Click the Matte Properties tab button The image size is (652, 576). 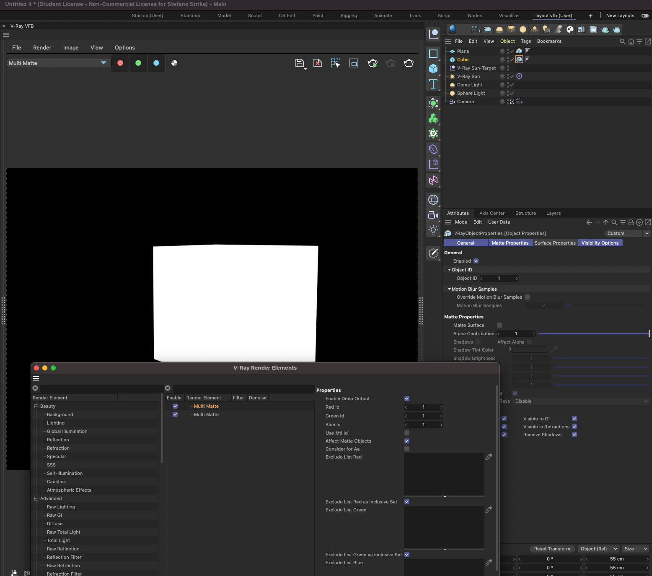(510, 243)
